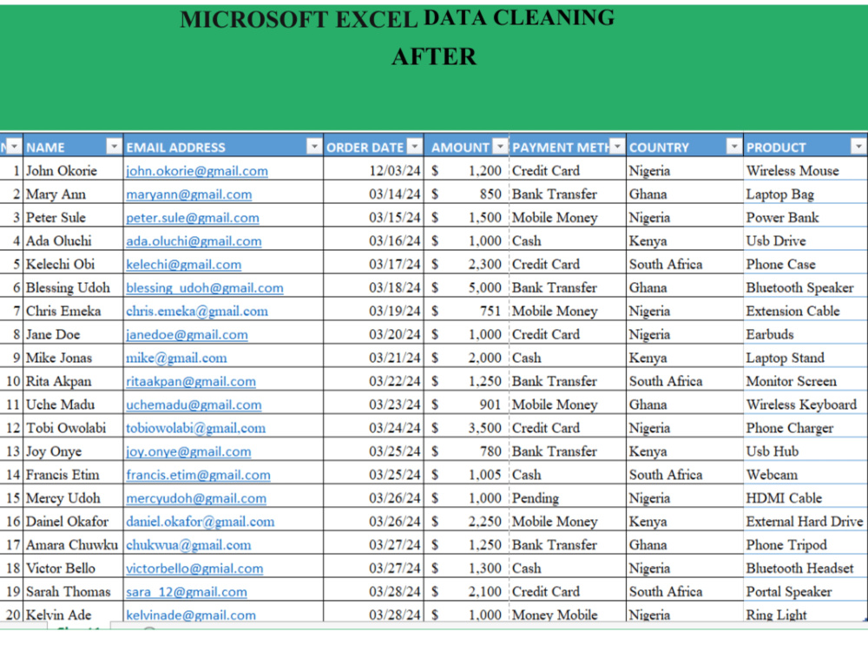Click the tobiowolabi@gmail.com email link
868x651 pixels.
point(196,428)
